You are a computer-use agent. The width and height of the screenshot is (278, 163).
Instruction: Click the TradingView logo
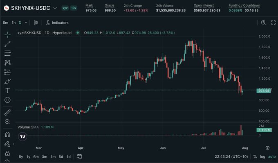click(x=23, y=136)
